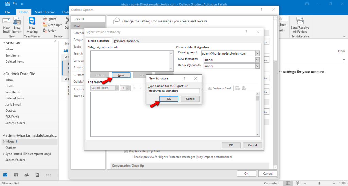Open the File tab in the ribbon
This screenshot has height=186, width=348.
(7, 12)
